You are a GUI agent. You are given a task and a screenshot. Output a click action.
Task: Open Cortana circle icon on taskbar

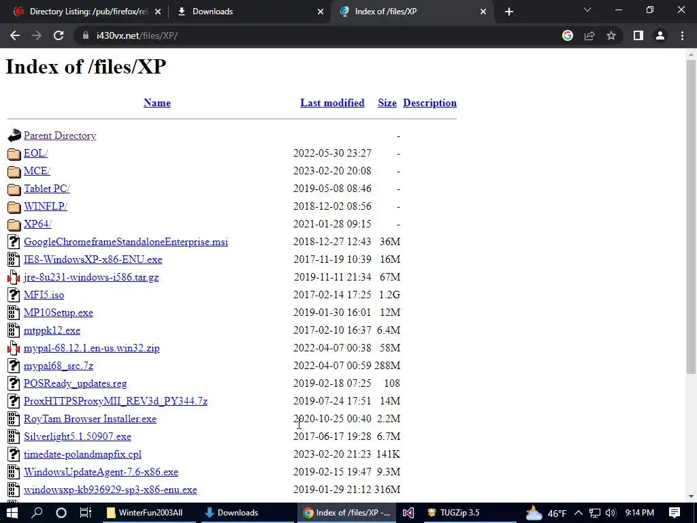click(x=61, y=513)
